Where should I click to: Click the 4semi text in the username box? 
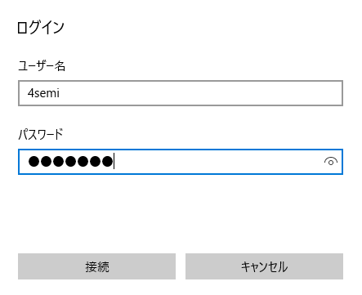pyautogui.click(x=43, y=93)
